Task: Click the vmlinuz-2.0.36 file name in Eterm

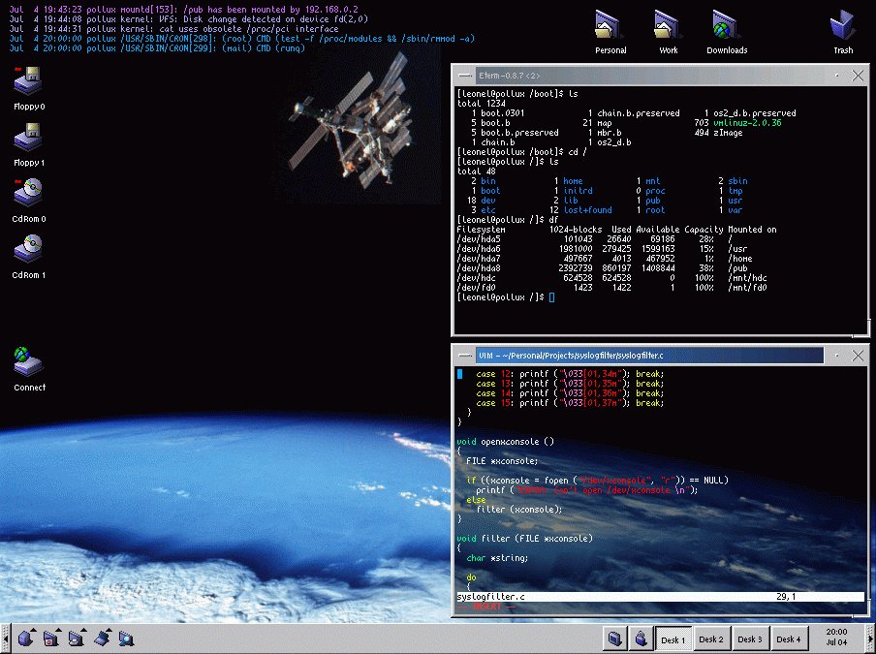Action: pos(747,123)
